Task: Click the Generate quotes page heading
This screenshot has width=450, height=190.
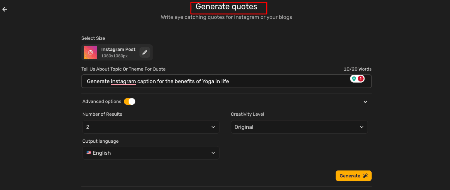Action: (226, 7)
